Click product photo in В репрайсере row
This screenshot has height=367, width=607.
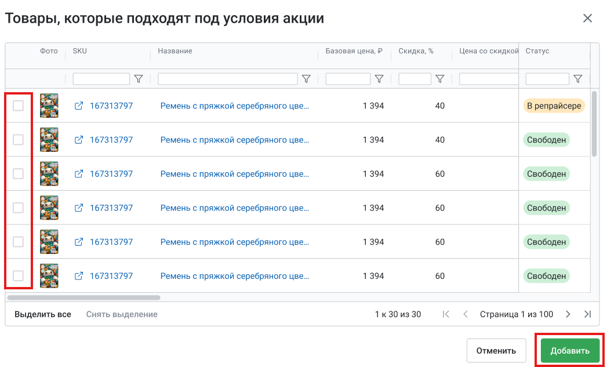pos(49,106)
